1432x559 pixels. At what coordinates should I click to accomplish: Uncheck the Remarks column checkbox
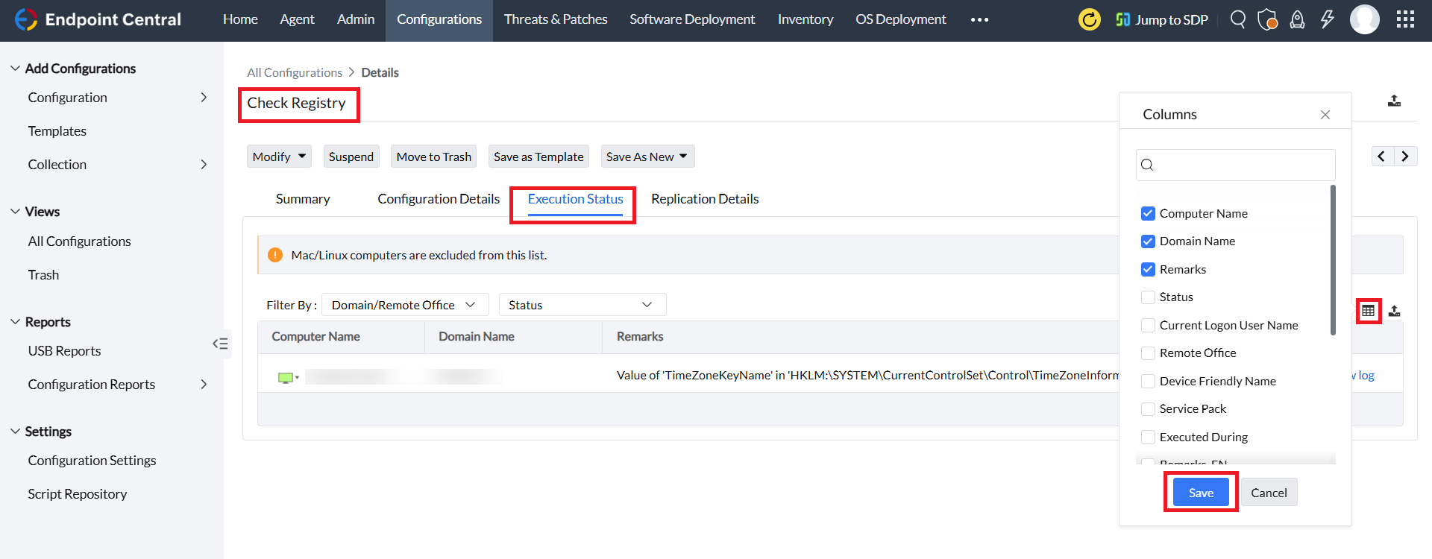pos(1148,270)
